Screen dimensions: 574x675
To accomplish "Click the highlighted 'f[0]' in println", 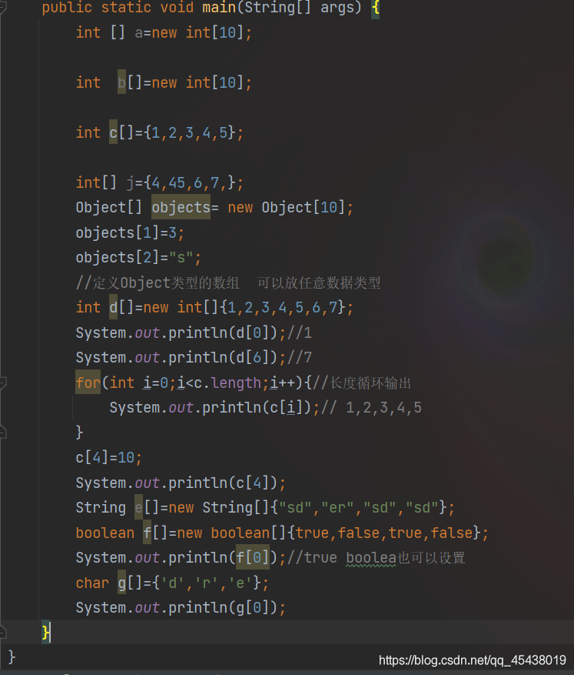I will 253,557.
